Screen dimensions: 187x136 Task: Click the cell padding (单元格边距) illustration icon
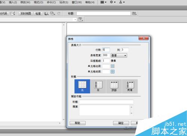click(113, 66)
